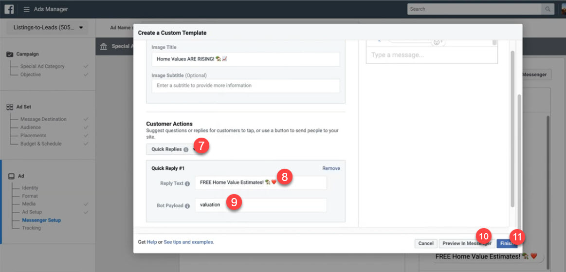
Task: Click the Image Subtitle input field
Action: 245,86
